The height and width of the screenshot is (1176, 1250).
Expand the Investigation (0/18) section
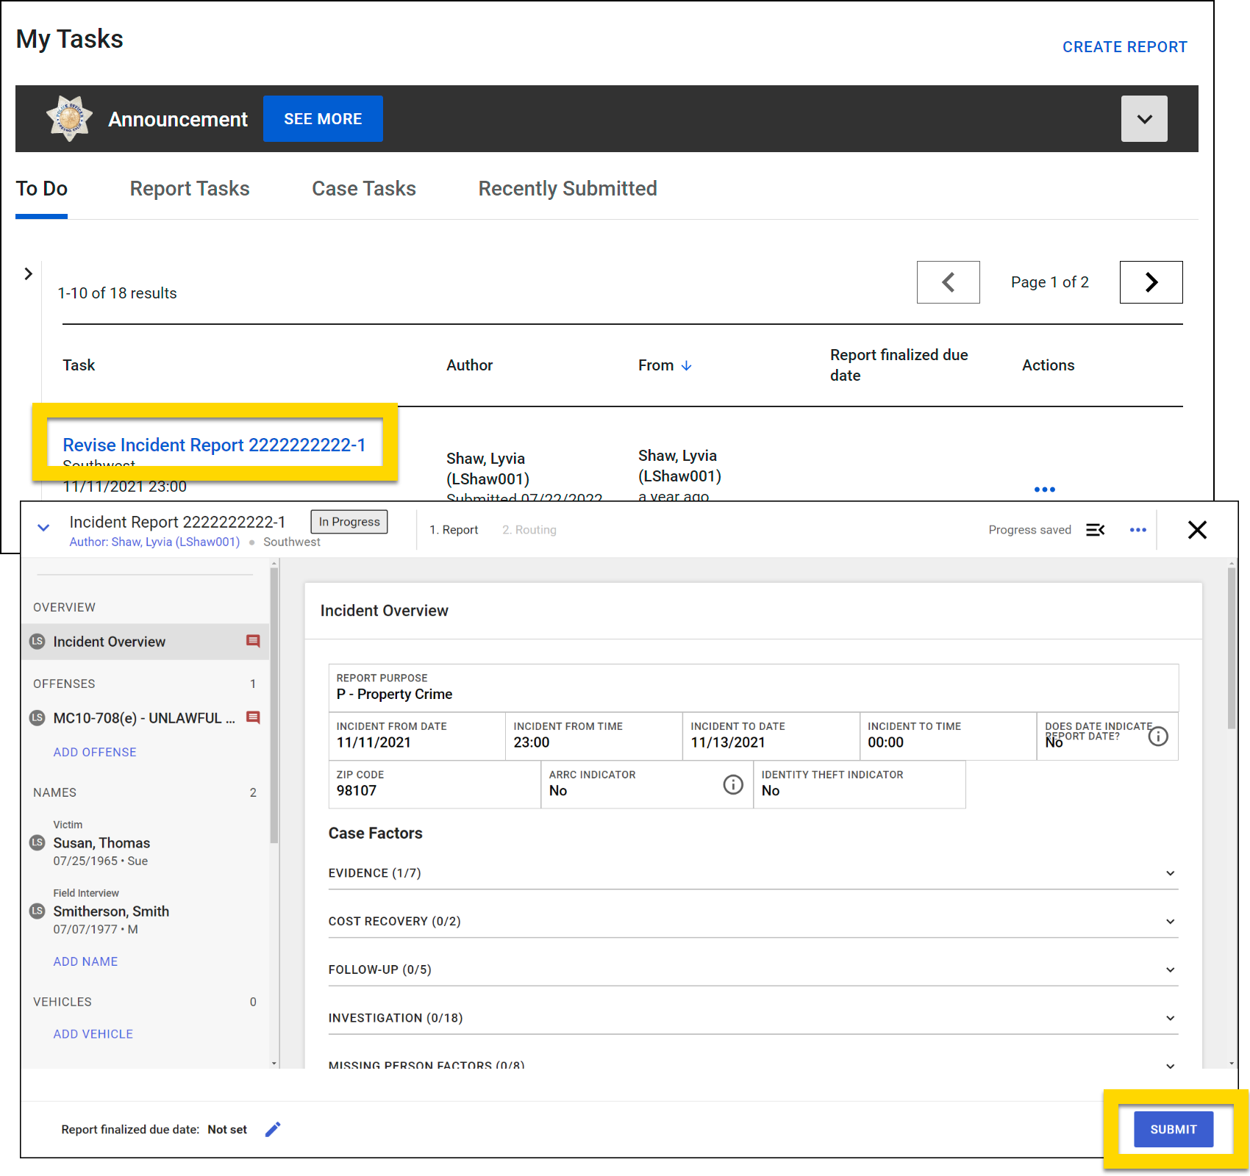click(x=1170, y=1018)
